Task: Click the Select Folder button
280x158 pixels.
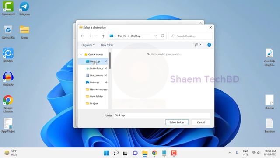Action: coord(177,122)
